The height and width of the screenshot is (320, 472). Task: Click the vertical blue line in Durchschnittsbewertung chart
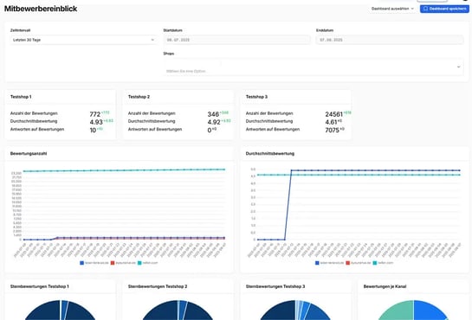point(288,205)
